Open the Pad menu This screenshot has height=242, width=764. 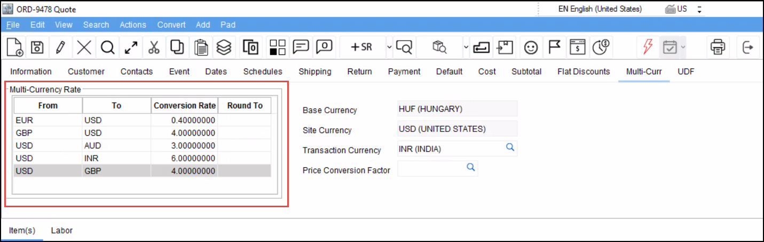pyautogui.click(x=228, y=25)
